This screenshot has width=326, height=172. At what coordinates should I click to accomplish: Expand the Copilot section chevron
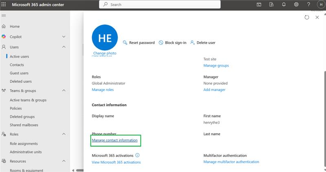click(x=64, y=37)
